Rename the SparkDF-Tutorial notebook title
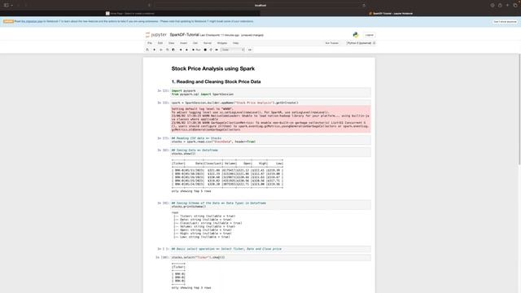This screenshot has height=293, width=521. [x=185, y=35]
